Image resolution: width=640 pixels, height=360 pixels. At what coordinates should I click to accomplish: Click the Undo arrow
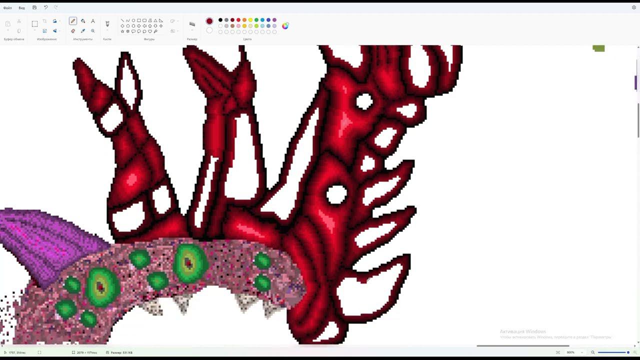[x=45, y=7]
